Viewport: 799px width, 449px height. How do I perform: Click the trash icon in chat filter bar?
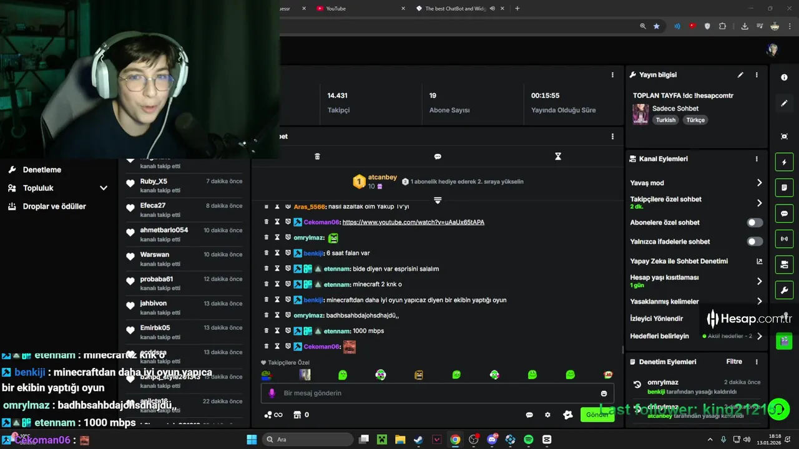click(317, 157)
